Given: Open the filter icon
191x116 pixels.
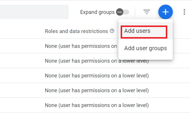Looking at the screenshot, I should click(x=147, y=12).
